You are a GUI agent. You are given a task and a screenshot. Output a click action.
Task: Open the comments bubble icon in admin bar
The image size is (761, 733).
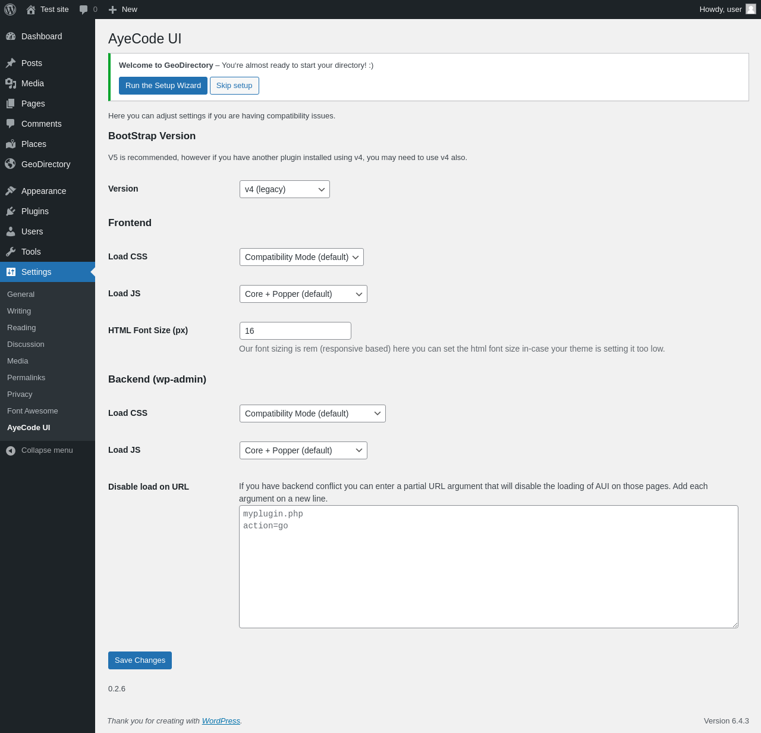[x=84, y=10]
